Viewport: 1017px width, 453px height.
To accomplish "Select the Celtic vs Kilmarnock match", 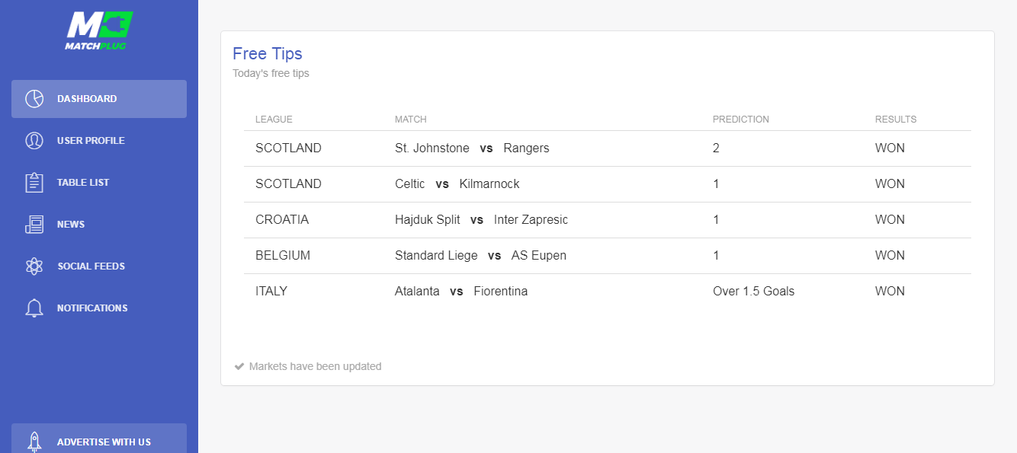I will click(457, 184).
